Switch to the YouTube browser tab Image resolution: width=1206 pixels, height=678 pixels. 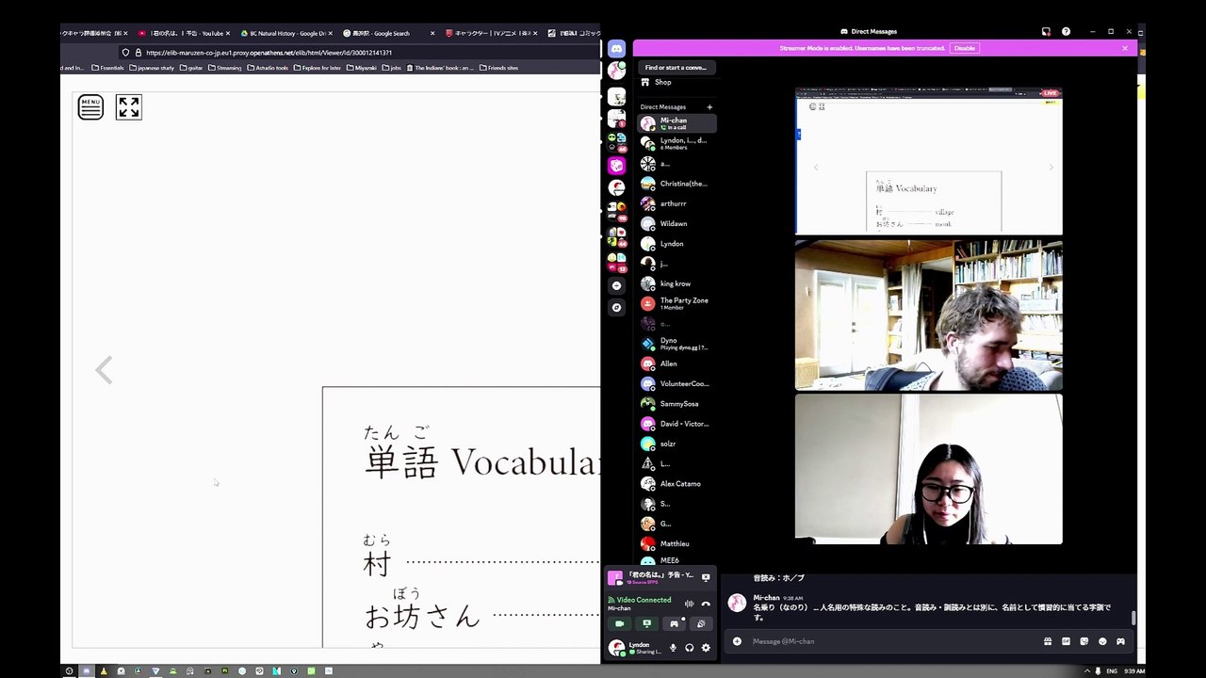(x=185, y=33)
